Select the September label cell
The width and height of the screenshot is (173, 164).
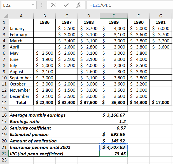click(21, 78)
